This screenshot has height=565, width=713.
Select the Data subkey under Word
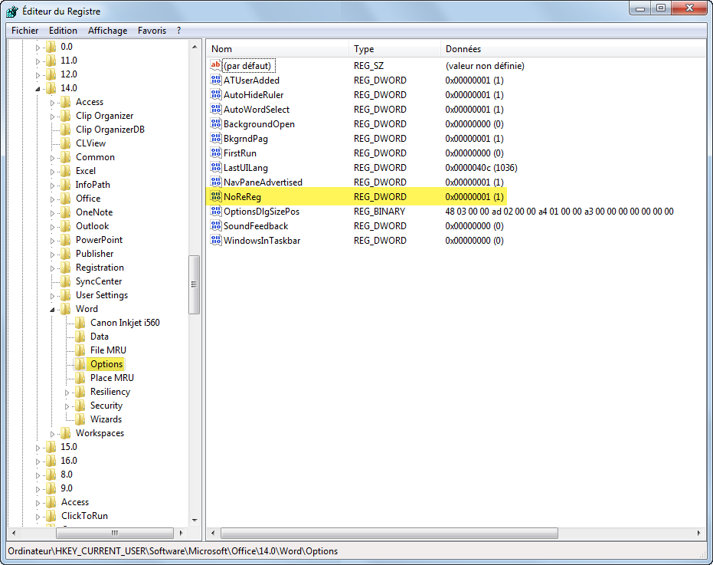pyautogui.click(x=99, y=337)
